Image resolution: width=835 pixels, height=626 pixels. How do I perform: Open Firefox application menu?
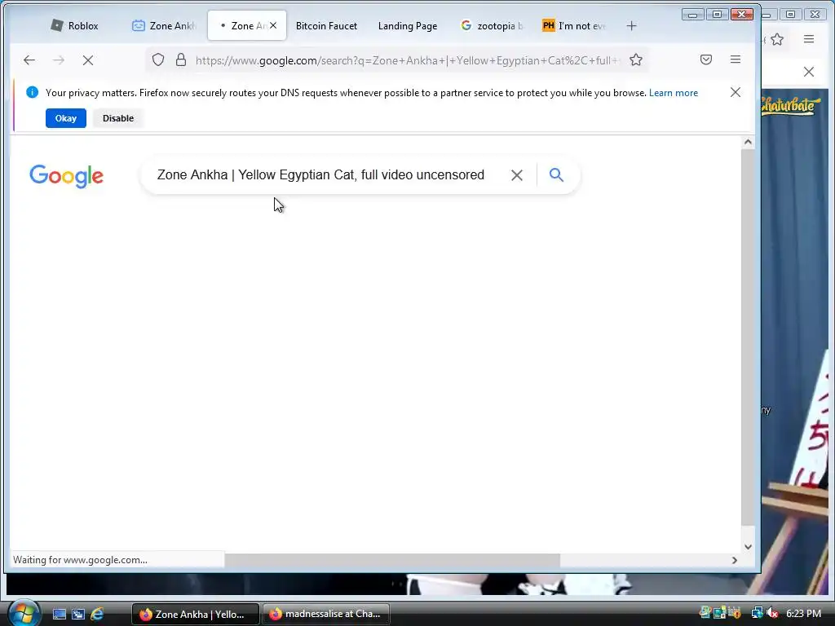pos(736,60)
